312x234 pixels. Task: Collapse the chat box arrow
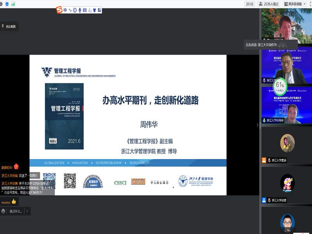[x=27, y=211]
